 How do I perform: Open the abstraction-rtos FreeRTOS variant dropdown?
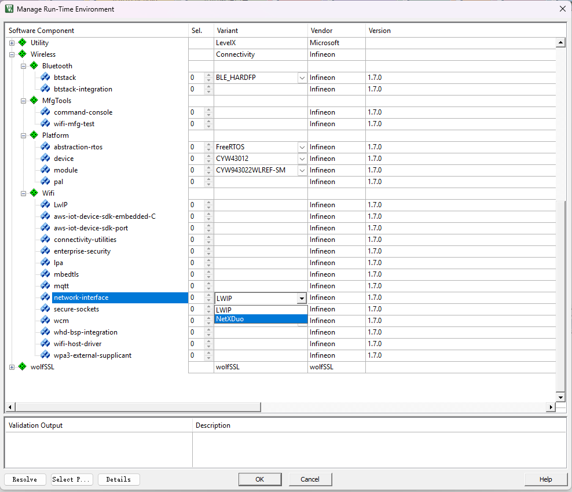pyautogui.click(x=302, y=147)
